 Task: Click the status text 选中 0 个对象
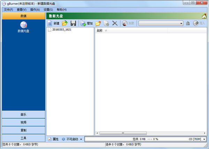123,144
